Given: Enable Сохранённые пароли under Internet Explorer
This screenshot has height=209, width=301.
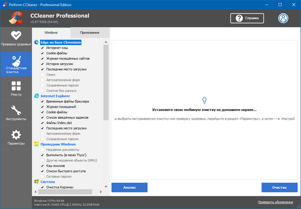Looking at the screenshot, I should point(43,139).
